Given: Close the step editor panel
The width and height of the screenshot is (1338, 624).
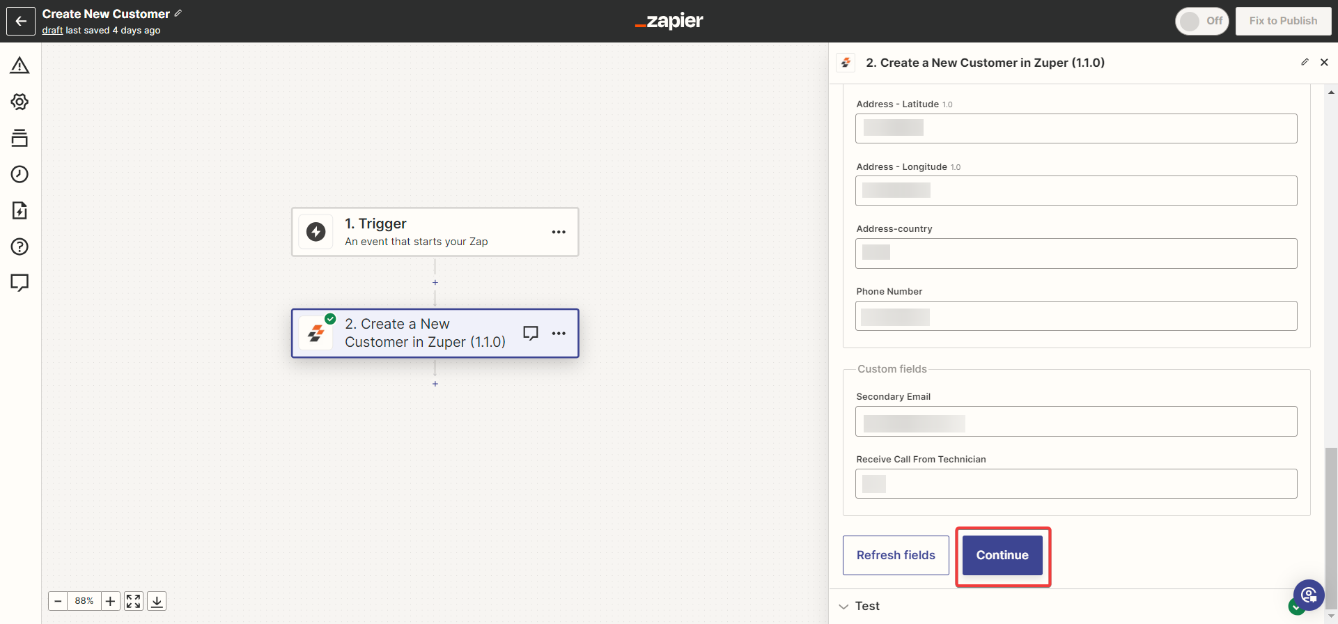Looking at the screenshot, I should [1324, 62].
